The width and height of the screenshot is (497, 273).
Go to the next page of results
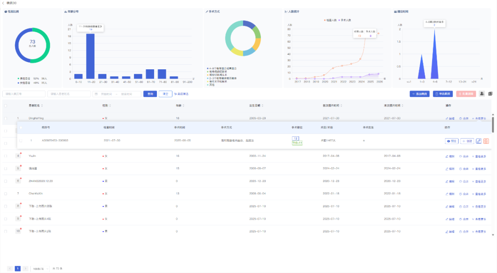coord(26,268)
